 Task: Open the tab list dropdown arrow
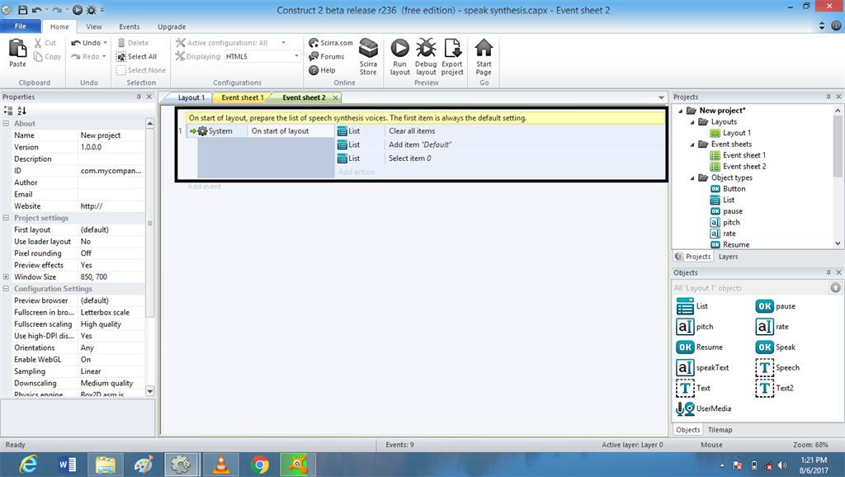(661, 97)
